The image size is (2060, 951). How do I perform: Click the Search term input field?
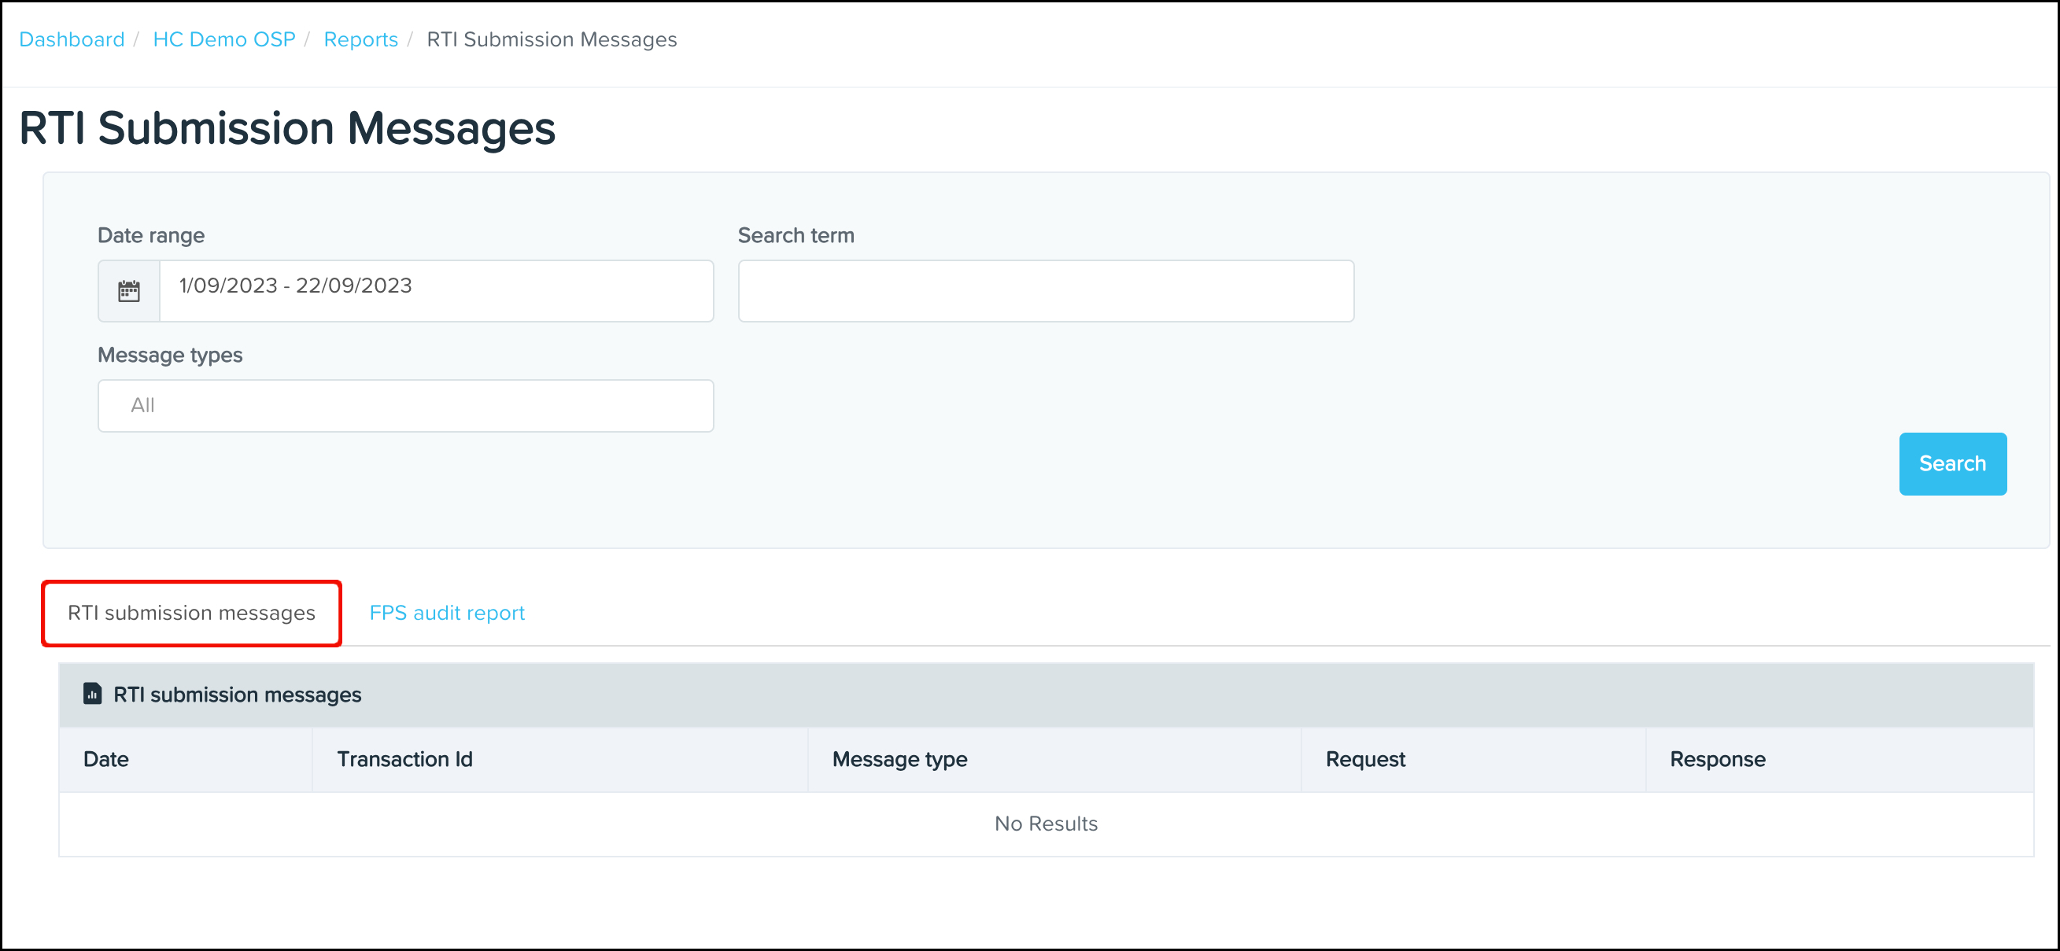click(x=1045, y=290)
